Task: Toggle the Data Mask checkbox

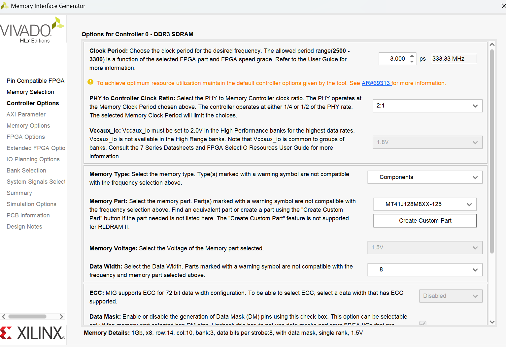Action: point(423,323)
